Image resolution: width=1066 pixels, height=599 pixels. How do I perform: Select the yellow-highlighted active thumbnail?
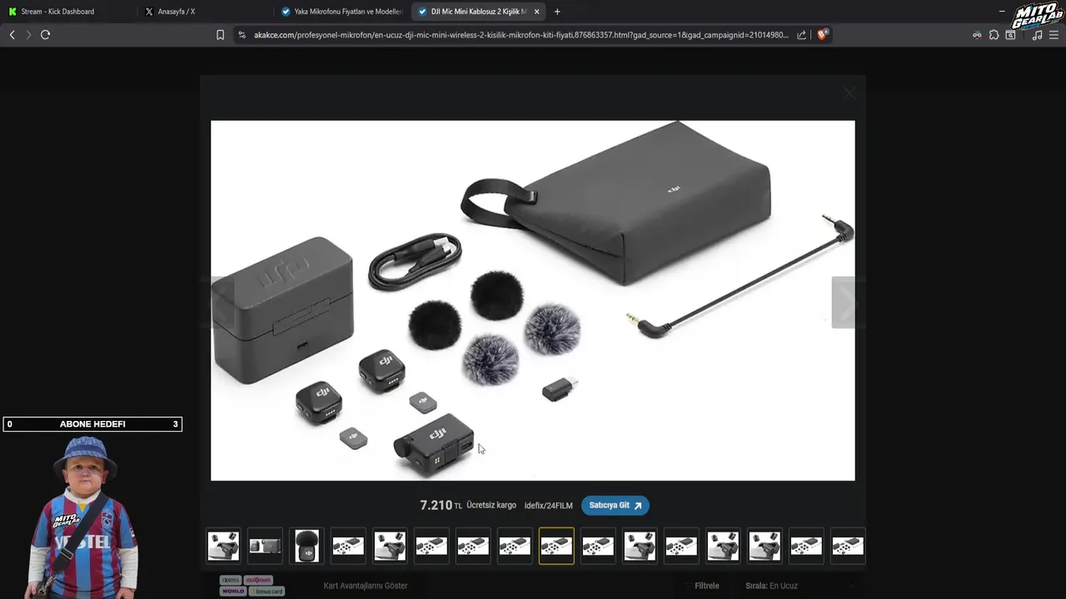click(x=556, y=546)
